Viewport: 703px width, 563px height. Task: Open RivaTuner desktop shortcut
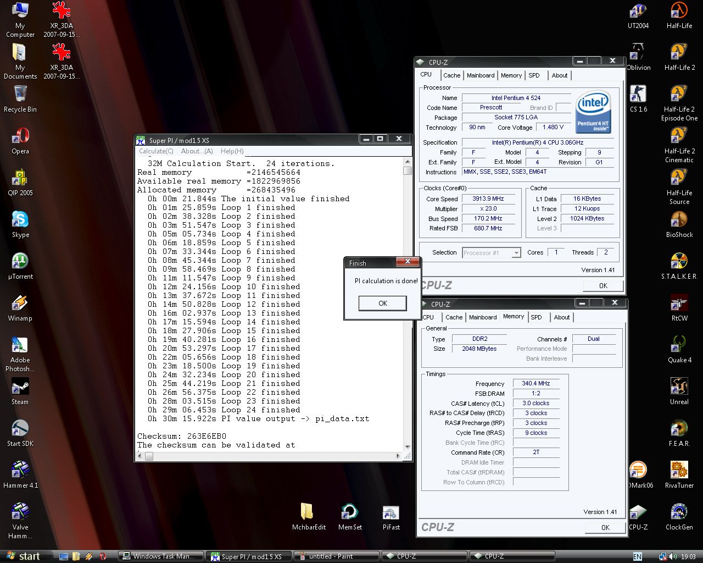tap(679, 475)
